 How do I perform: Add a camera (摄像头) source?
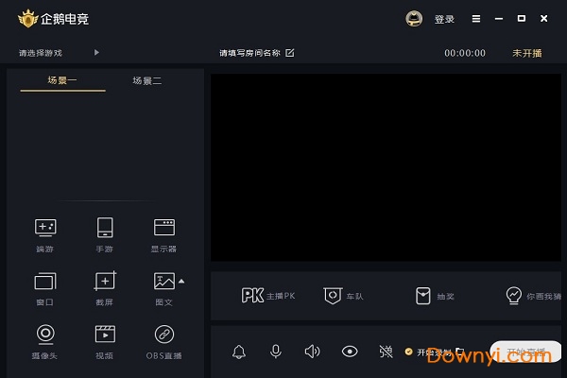45,342
